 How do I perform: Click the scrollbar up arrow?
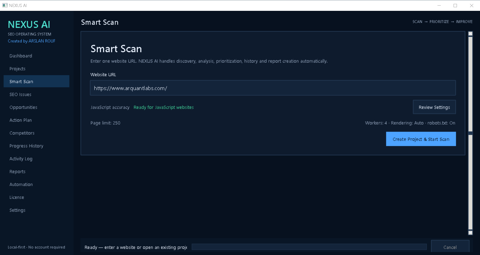[470, 34]
